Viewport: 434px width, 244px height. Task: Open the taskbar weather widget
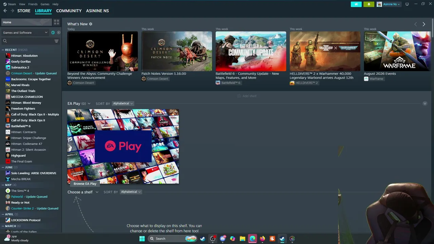coord(16,239)
